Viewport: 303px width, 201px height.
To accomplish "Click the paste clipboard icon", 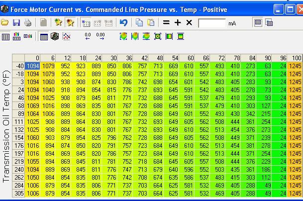I will click(150, 23).
